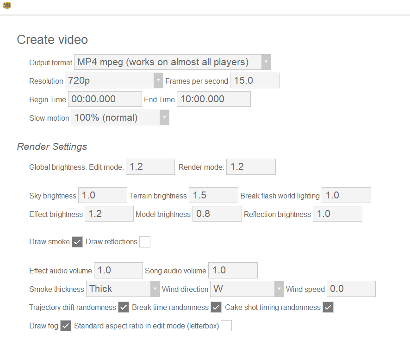Focus the Song audio volume field

(x=233, y=271)
